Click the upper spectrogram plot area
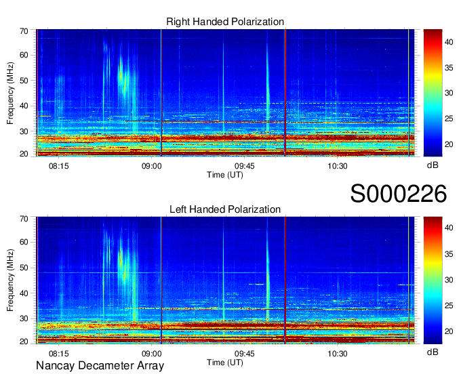 (225, 93)
